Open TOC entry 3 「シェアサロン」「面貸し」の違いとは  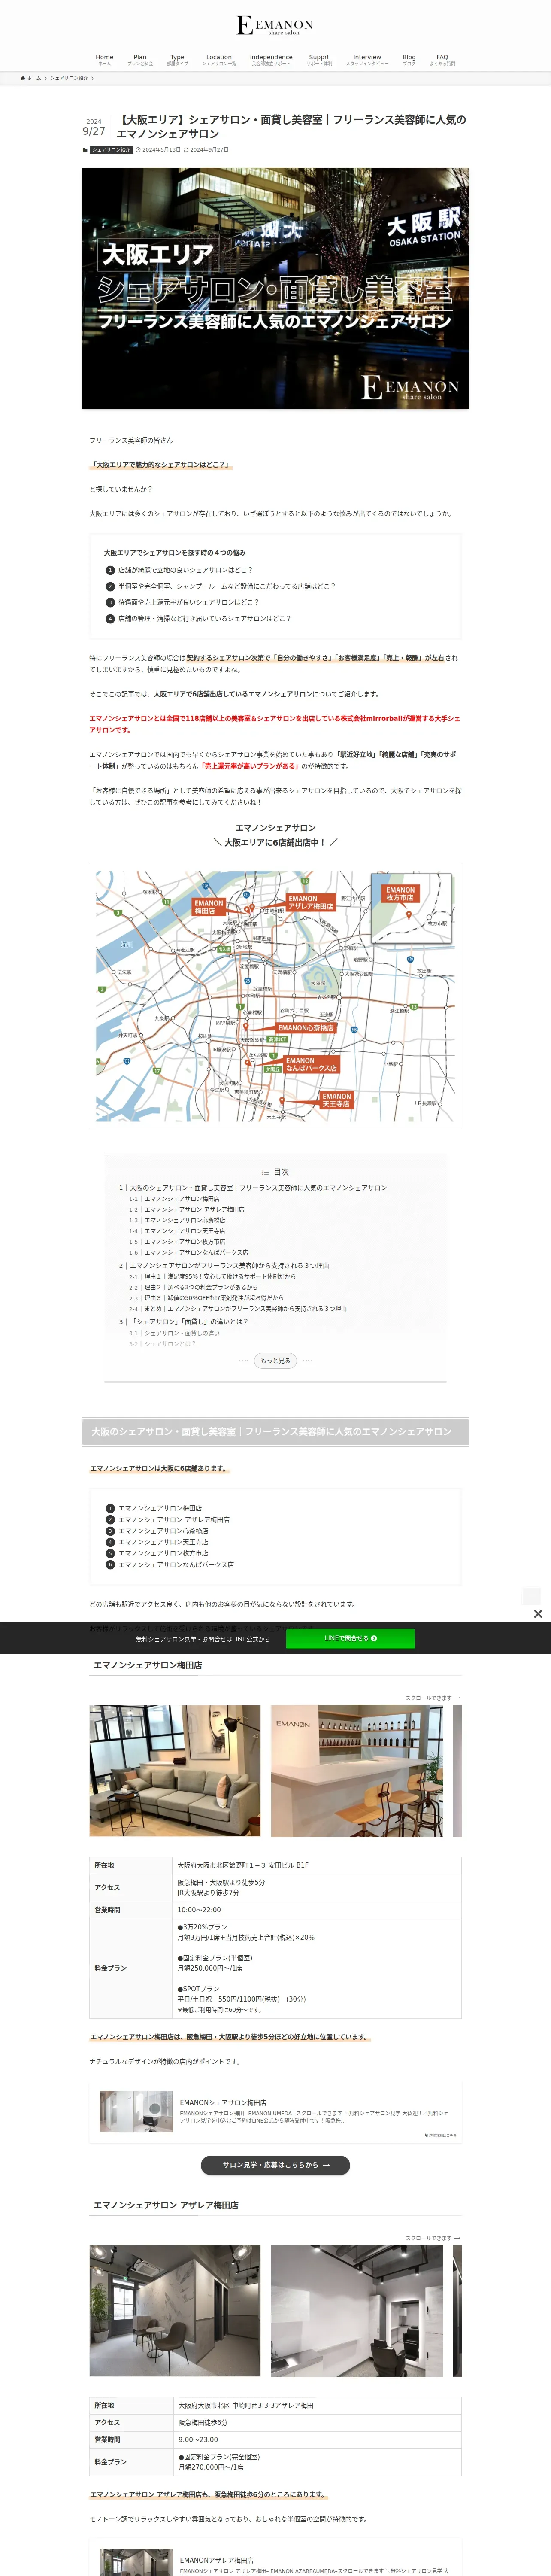[189, 1322]
